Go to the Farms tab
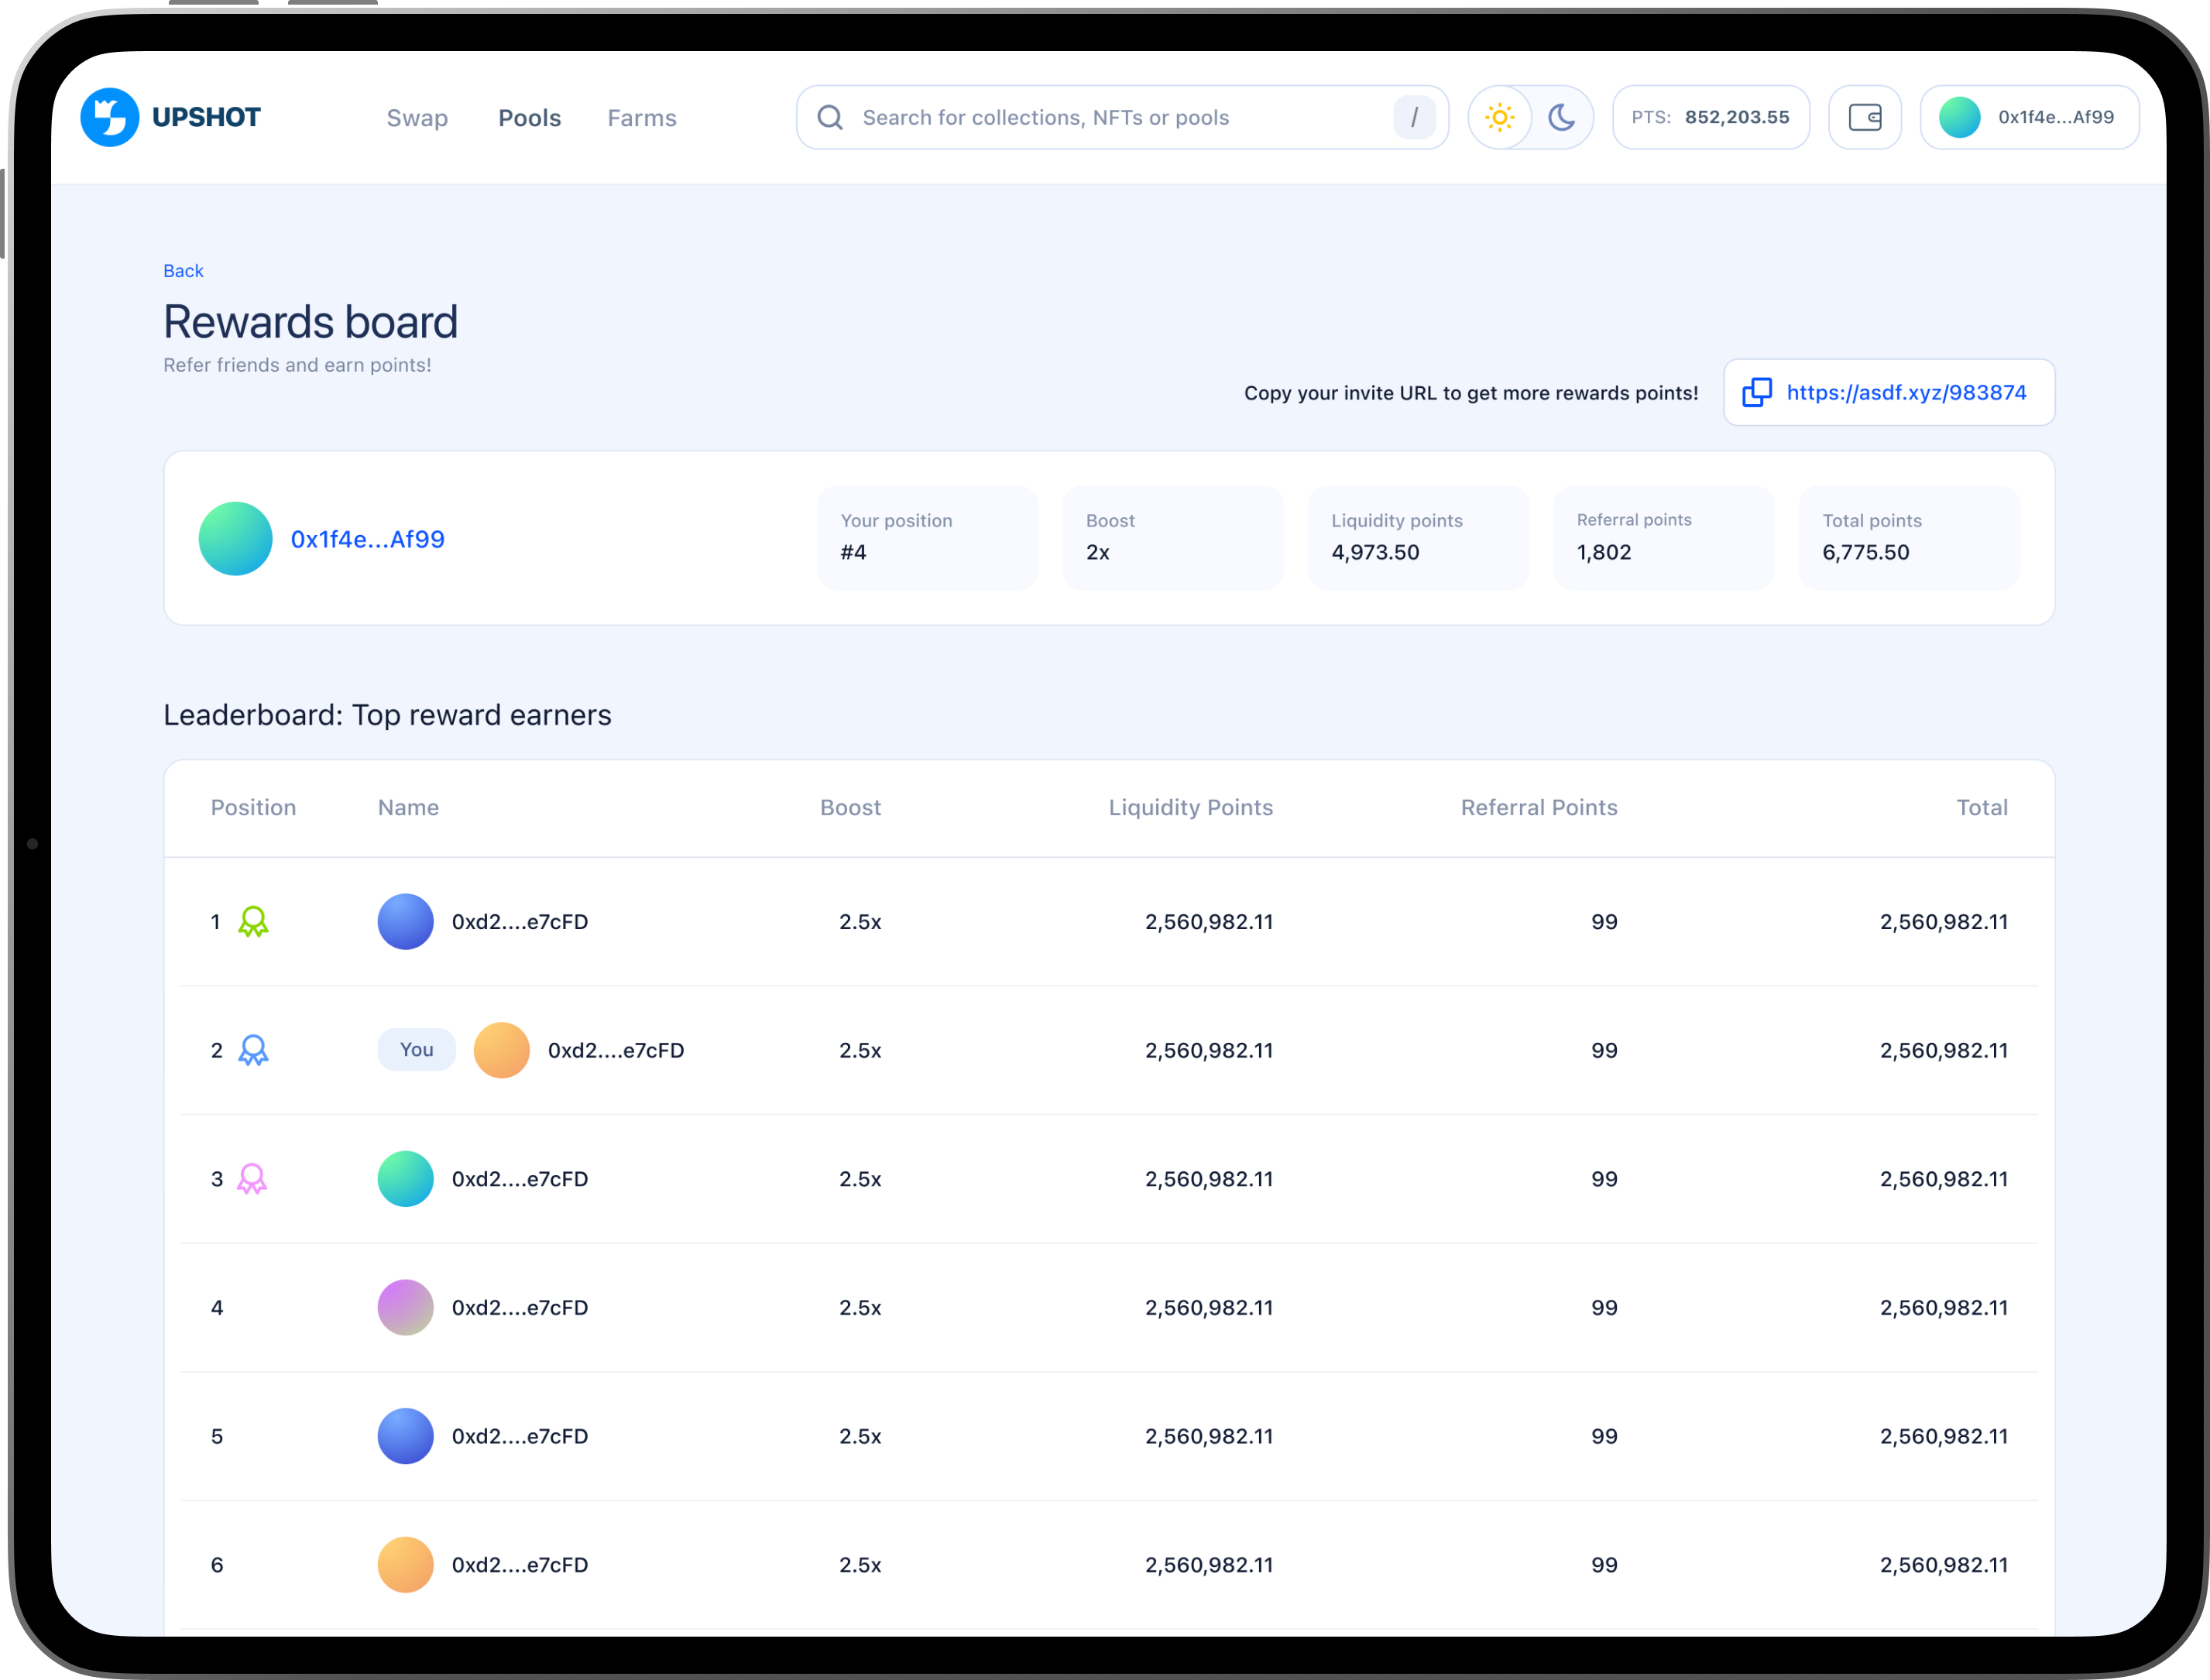This screenshot has height=1680, width=2210. pos(642,118)
